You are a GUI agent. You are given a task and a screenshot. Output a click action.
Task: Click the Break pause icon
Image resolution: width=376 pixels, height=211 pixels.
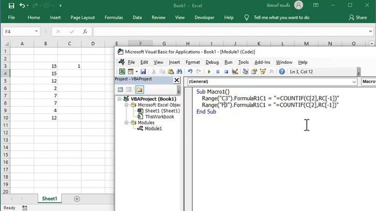point(218,72)
